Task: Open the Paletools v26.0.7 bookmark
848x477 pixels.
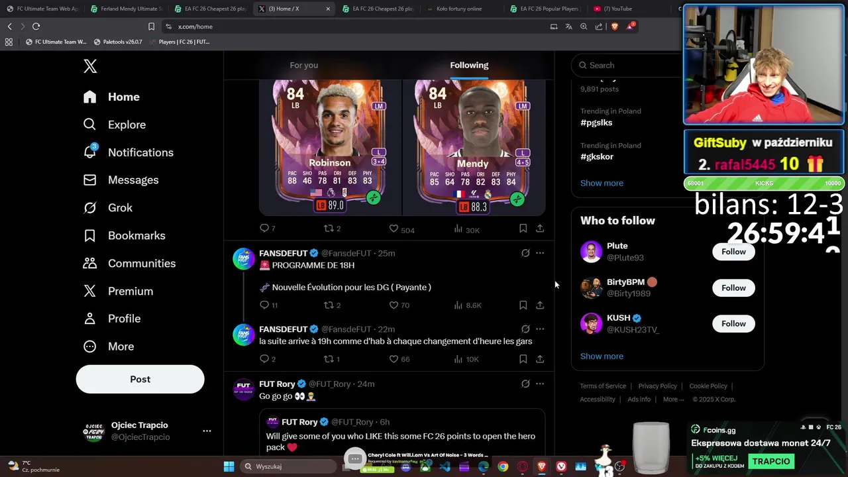Action: [118, 42]
